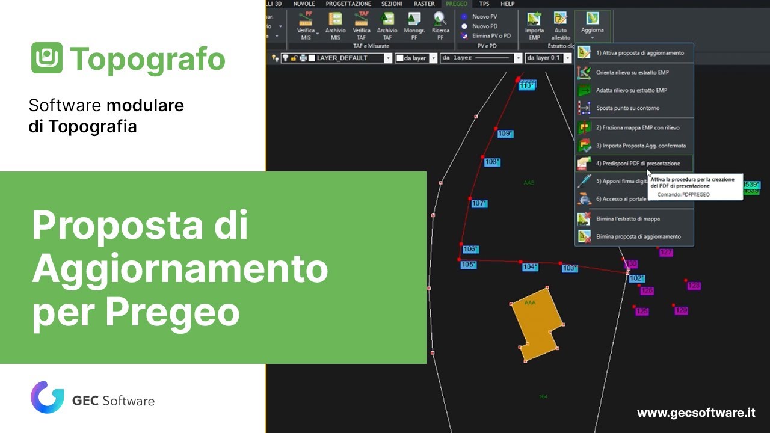
Task: Choose '4) Predisponi PDF di presentazione'
Action: [634, 163]
